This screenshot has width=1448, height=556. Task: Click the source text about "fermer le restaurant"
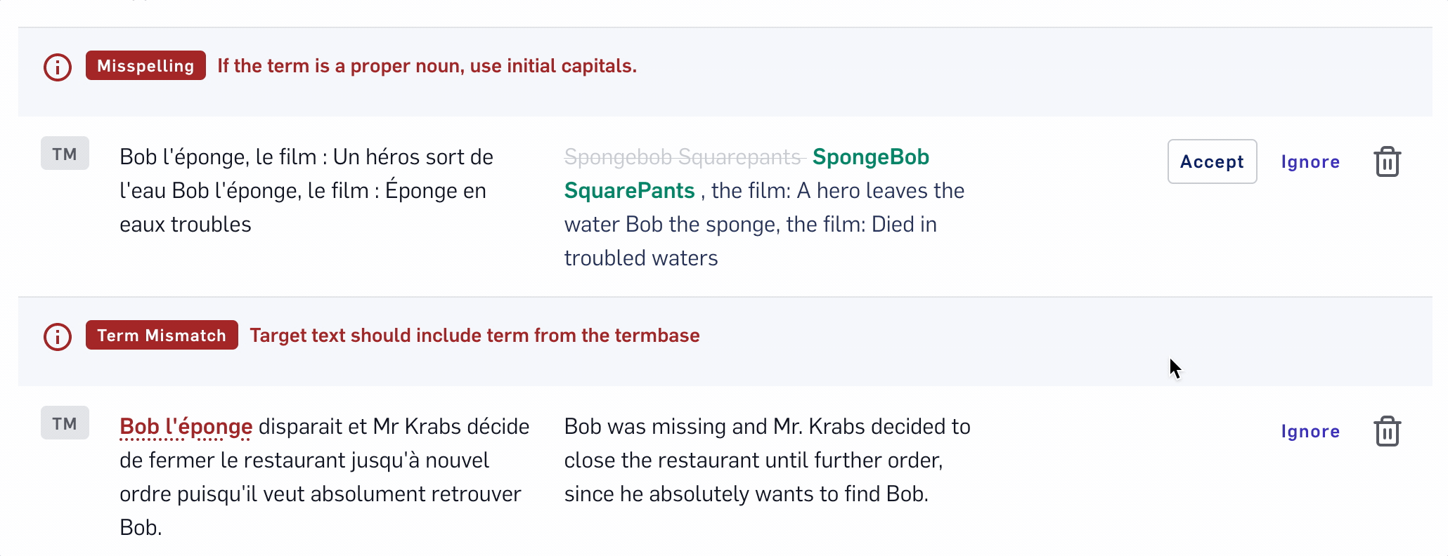click(304, 461)
